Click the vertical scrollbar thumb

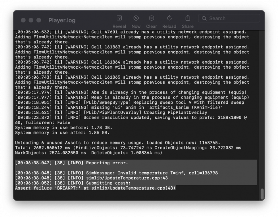coord(262,194)
